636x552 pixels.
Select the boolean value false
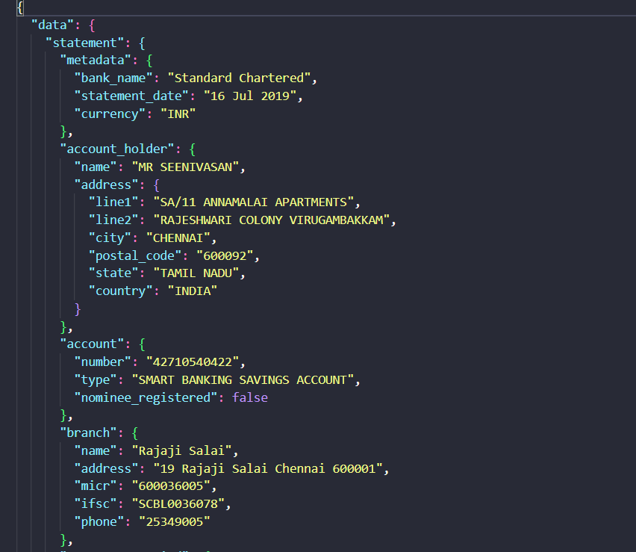click(x=250, y=397)
